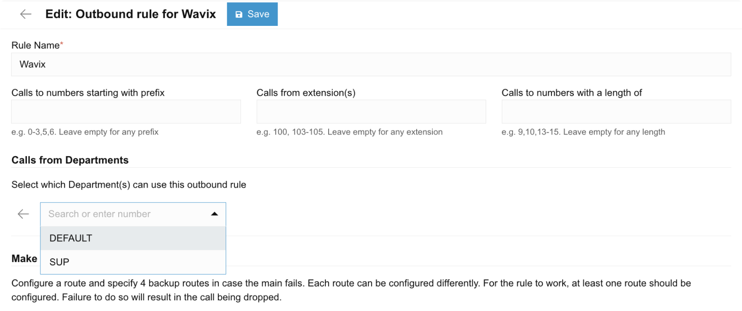This screenshot has height=311, width=742.
Task: Select the Calls to numbers with a length of field
Action: coord(616,111)
